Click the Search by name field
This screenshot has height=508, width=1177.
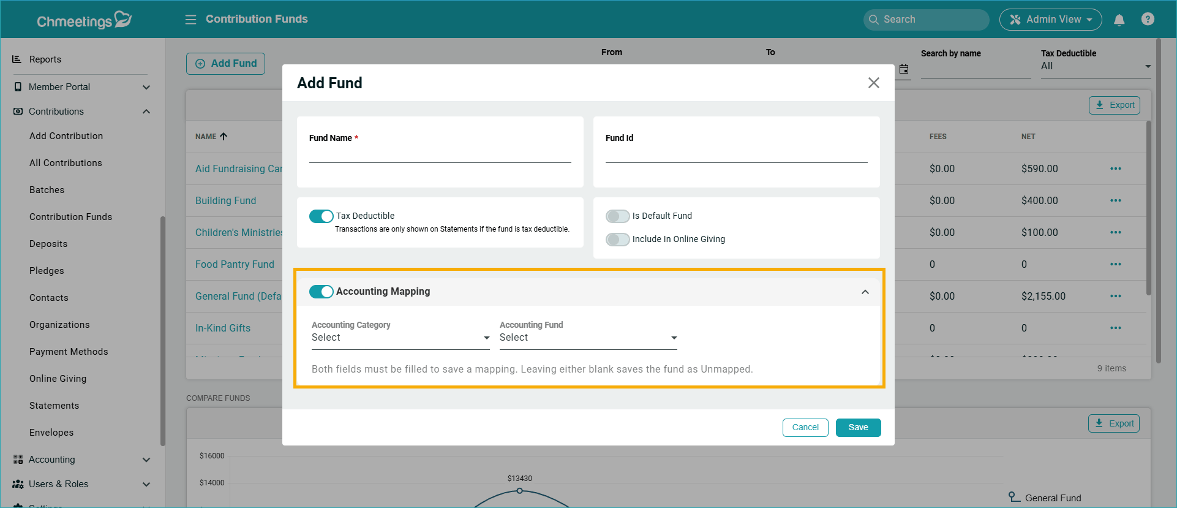[x=976, y=69]
